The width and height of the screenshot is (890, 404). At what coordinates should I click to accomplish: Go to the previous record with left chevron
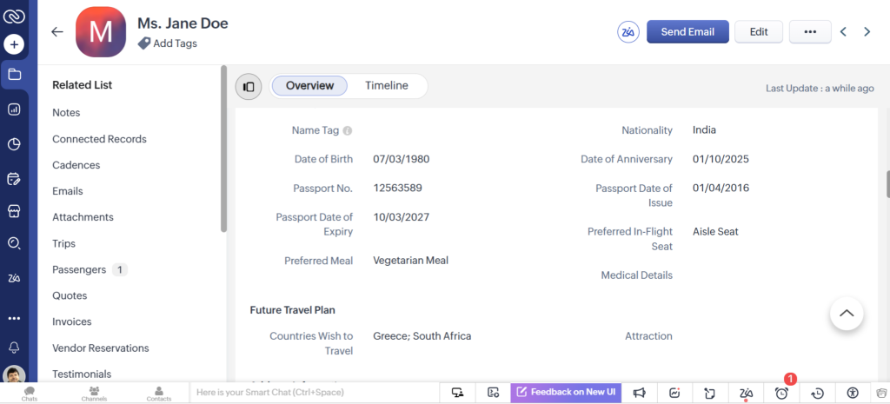(x=843, y=32)
